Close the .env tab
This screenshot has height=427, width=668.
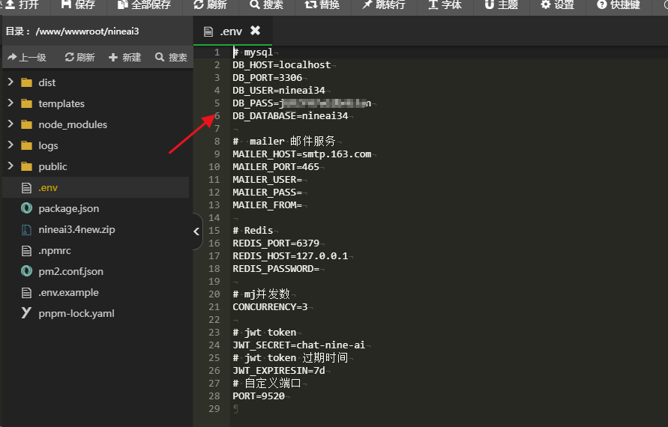(255, 30)
